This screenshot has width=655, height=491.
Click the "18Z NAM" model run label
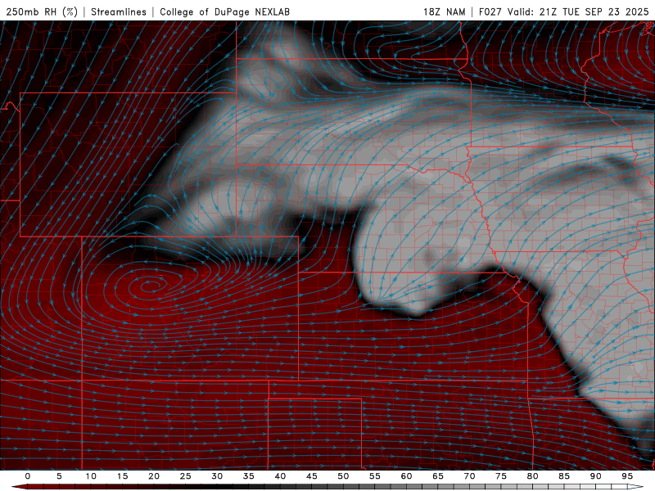coord(444,12)
